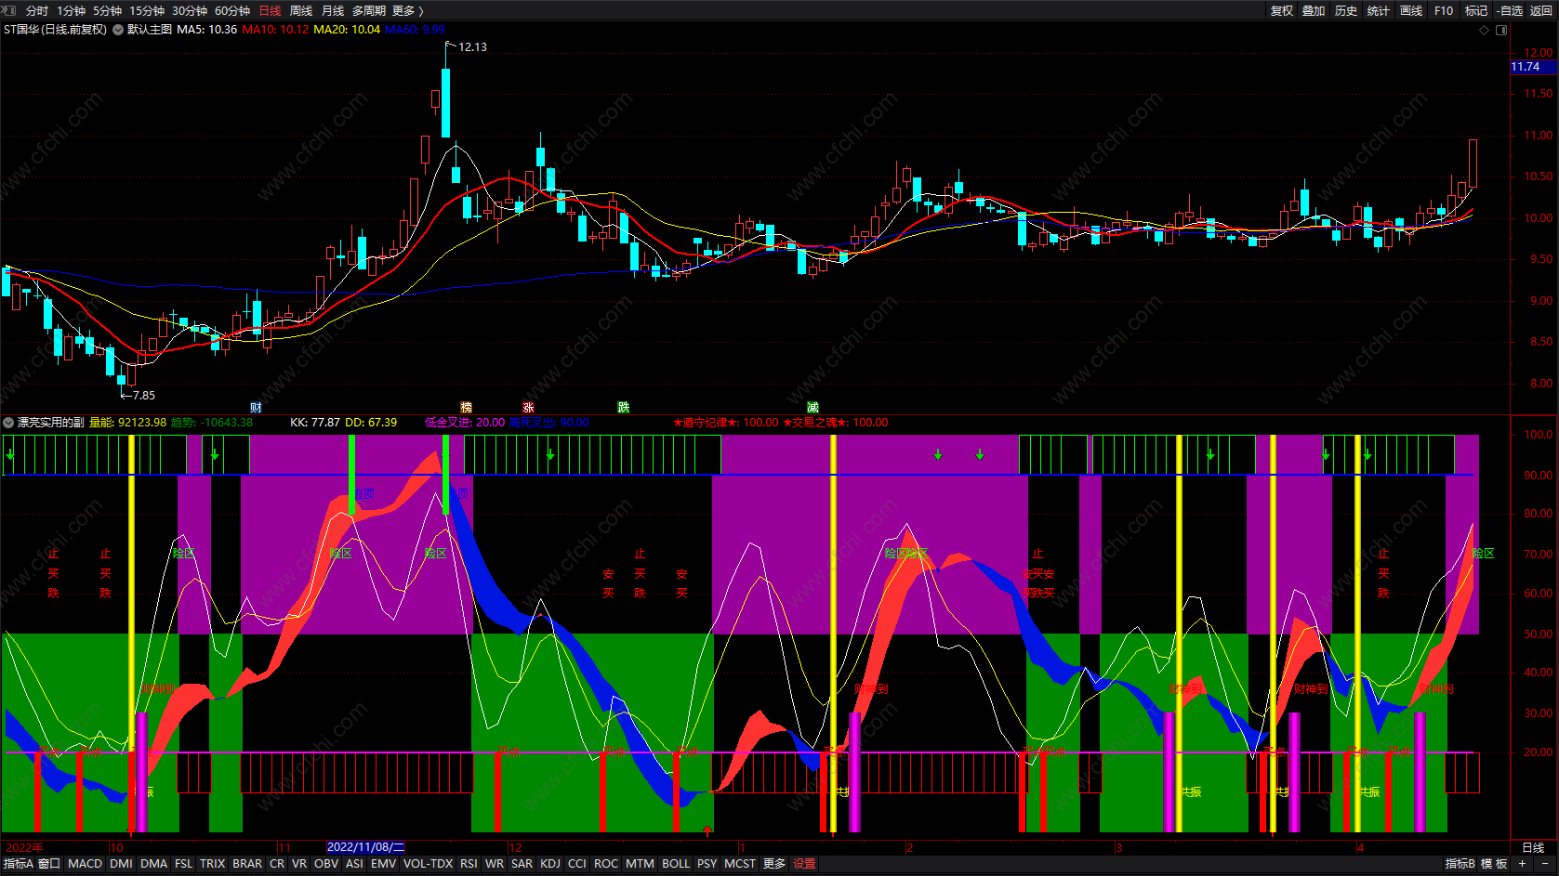Screen dimensions: 1559x876
Task: Open the 统计 statistics button
Action: click(x=1379, y=10)
